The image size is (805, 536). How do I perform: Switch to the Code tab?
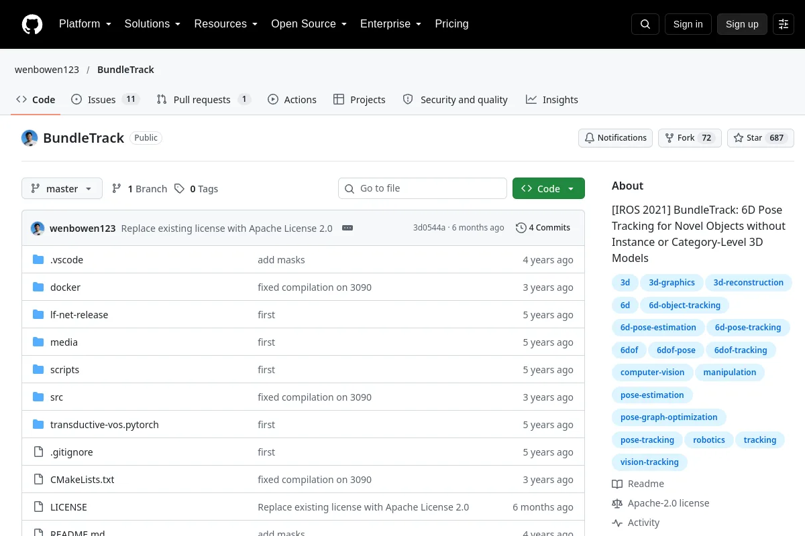[36, 100]
